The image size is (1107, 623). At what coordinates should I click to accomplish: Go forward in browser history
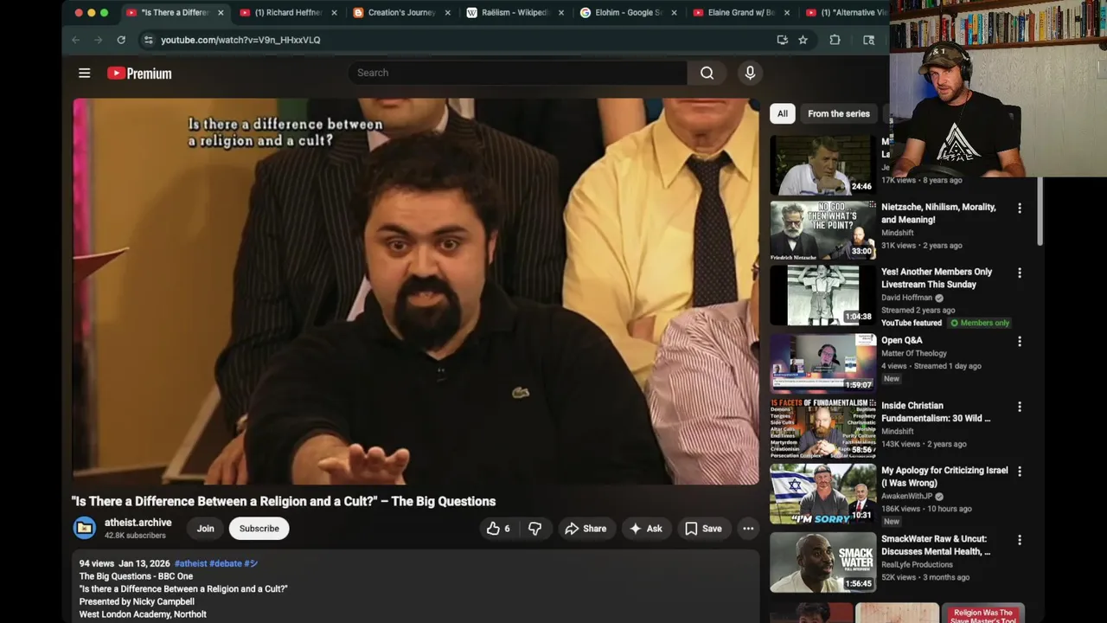(98, 40)
